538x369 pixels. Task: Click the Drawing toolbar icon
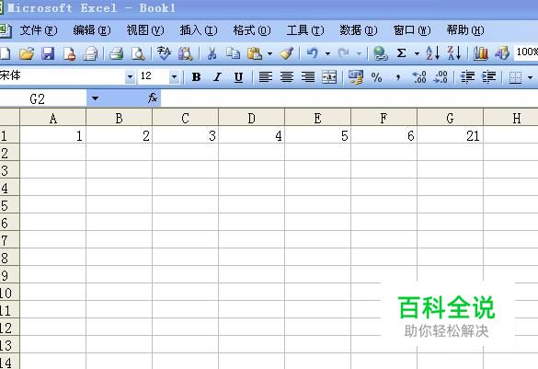502,53
